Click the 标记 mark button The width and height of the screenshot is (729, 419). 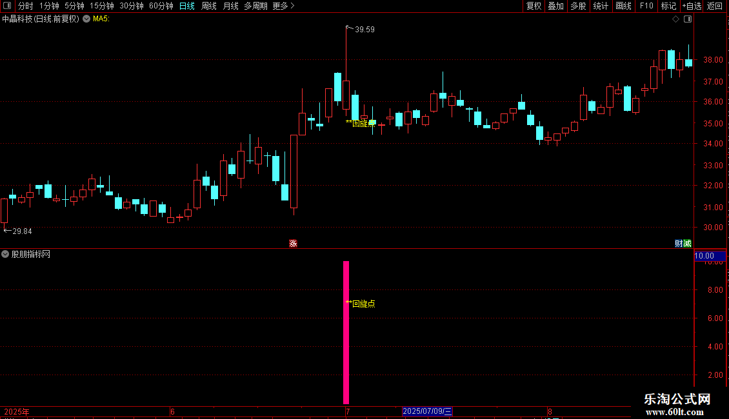click(668, 6)
